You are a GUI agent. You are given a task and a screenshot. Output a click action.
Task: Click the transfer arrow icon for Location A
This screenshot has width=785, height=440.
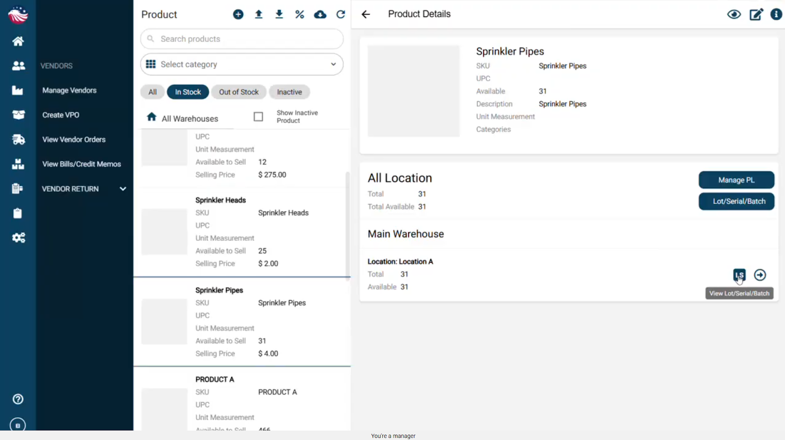coord(759,275)
